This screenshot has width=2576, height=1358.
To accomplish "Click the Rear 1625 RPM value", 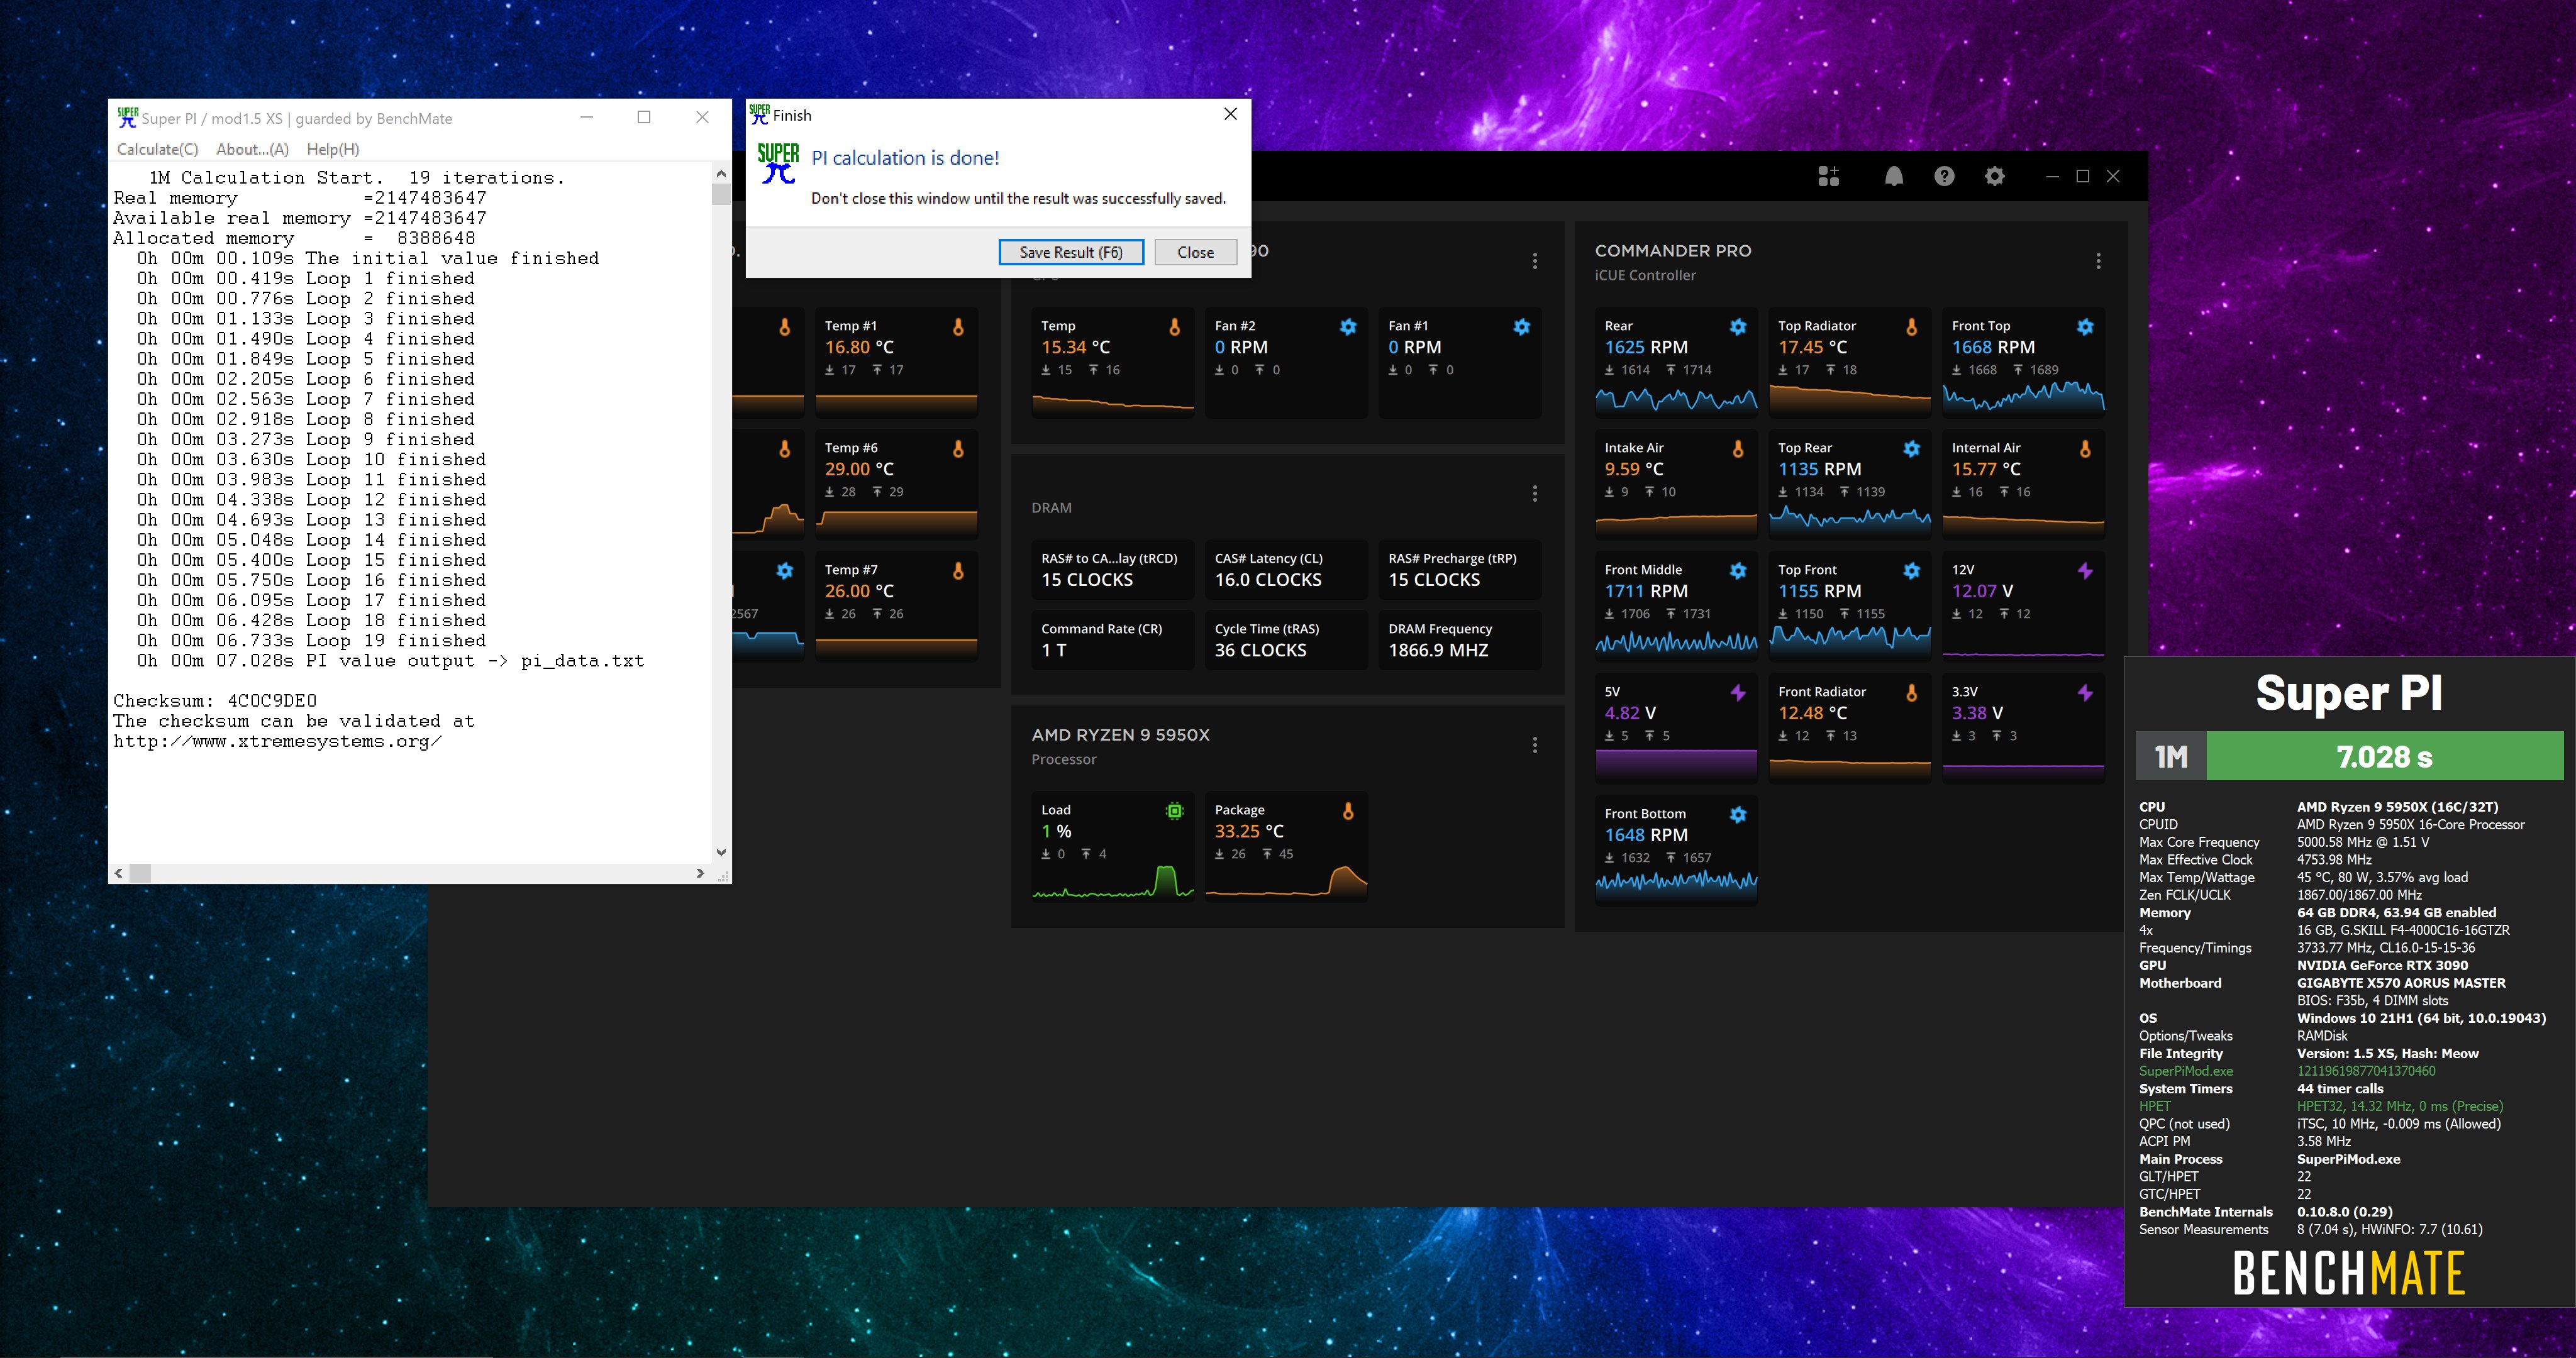I will (1646, 347).
